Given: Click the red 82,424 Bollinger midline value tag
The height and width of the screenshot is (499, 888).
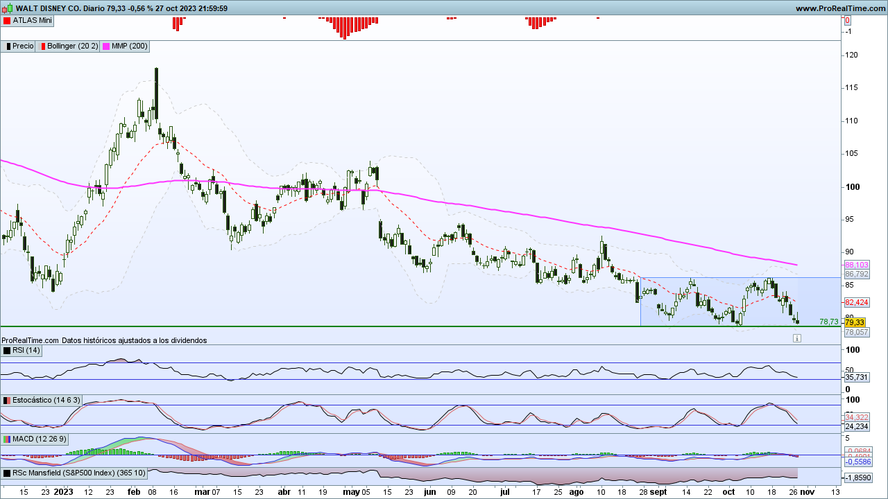Looking at the screenshot, I should click(x=857, y=302).
